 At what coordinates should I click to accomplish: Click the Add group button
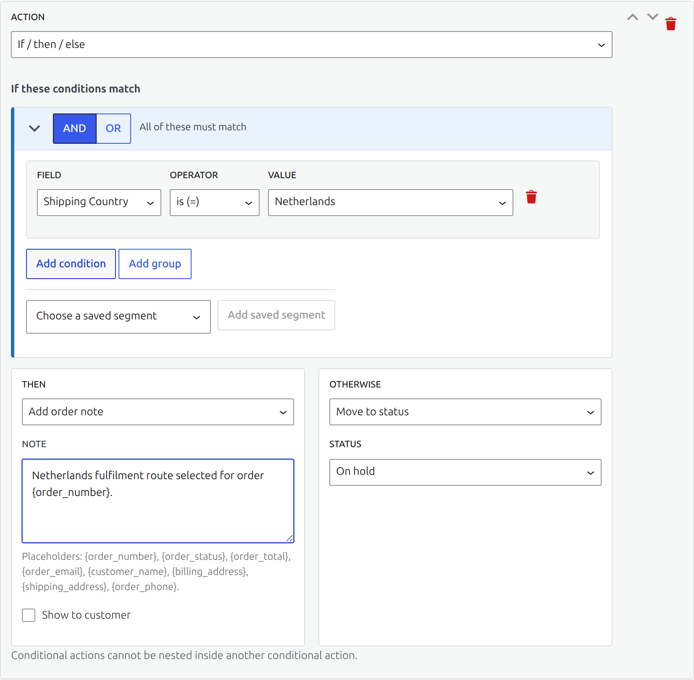(155, 264)
